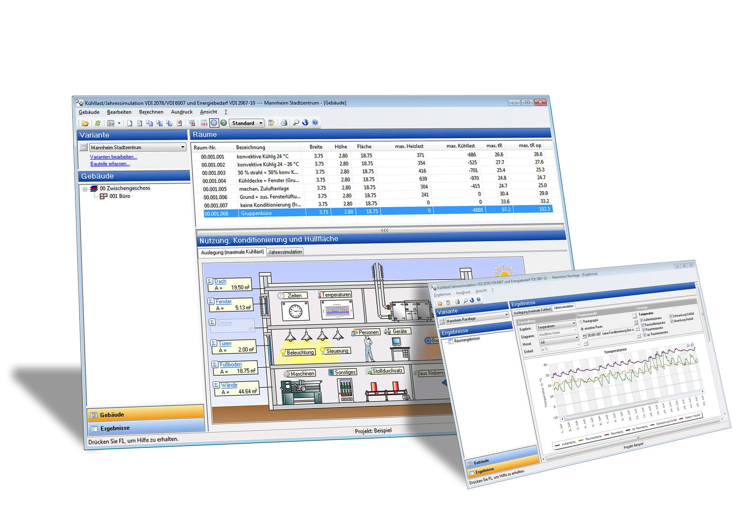Delete the selected room with the red X icon
Screen dimensions: 746x526
[179, 123]
